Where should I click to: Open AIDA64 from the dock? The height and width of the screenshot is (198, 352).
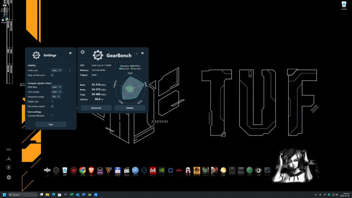153,170
